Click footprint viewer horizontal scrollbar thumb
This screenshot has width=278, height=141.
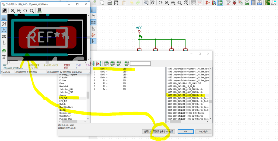pyautogui.click(x=47, y=62)
